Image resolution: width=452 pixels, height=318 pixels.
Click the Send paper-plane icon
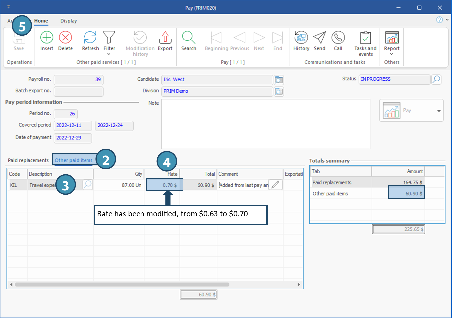pos(319,38)
